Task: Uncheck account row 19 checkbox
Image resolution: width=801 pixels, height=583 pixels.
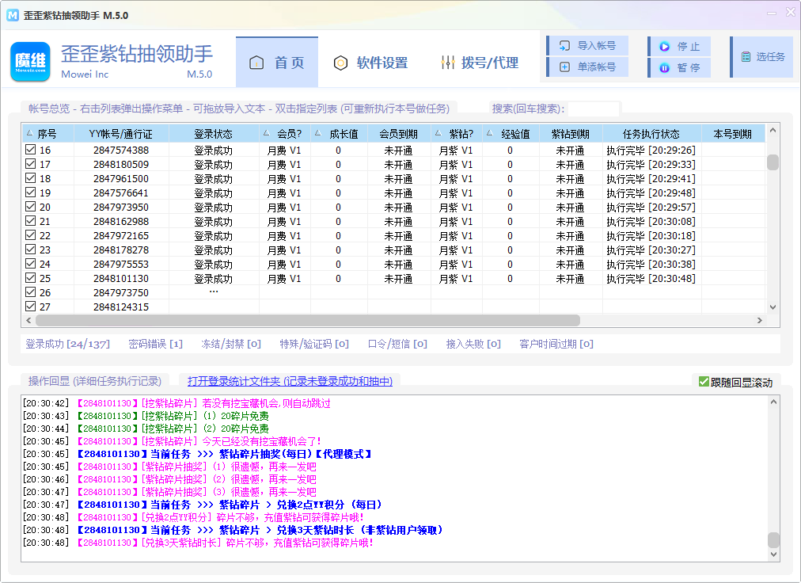Action: 31,192
